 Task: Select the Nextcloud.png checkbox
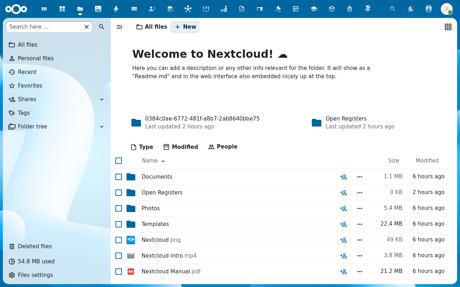(119, 240)
